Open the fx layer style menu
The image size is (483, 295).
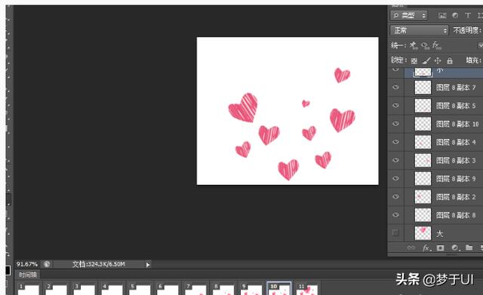pos(426,248)
